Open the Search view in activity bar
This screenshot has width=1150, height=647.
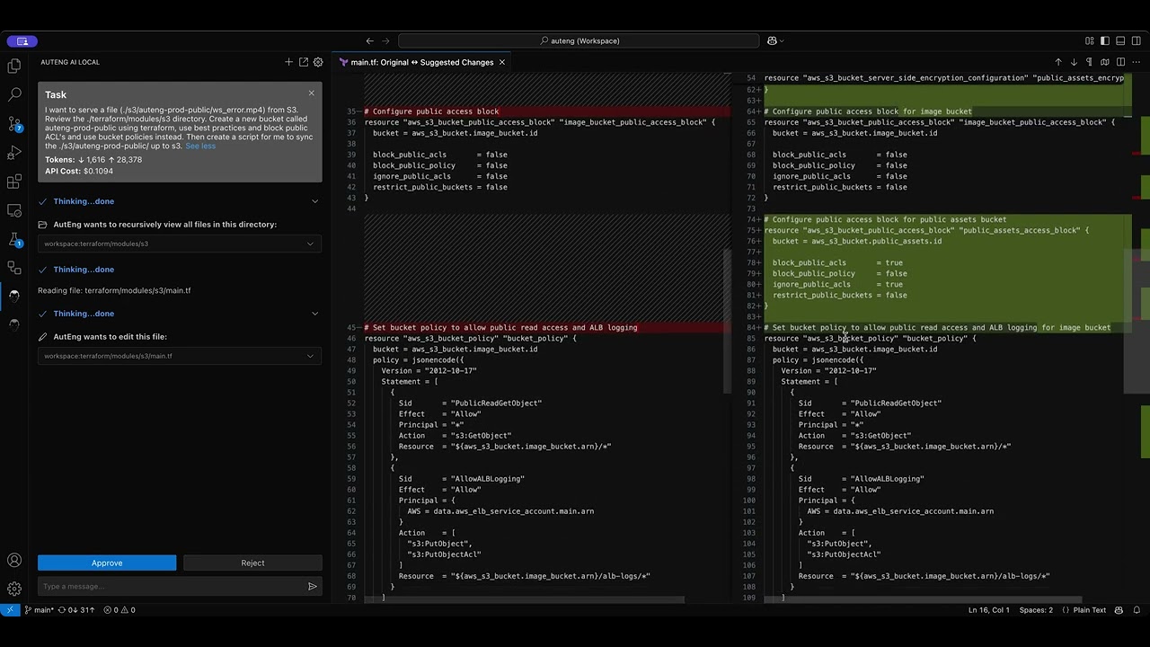coord(14,94)
